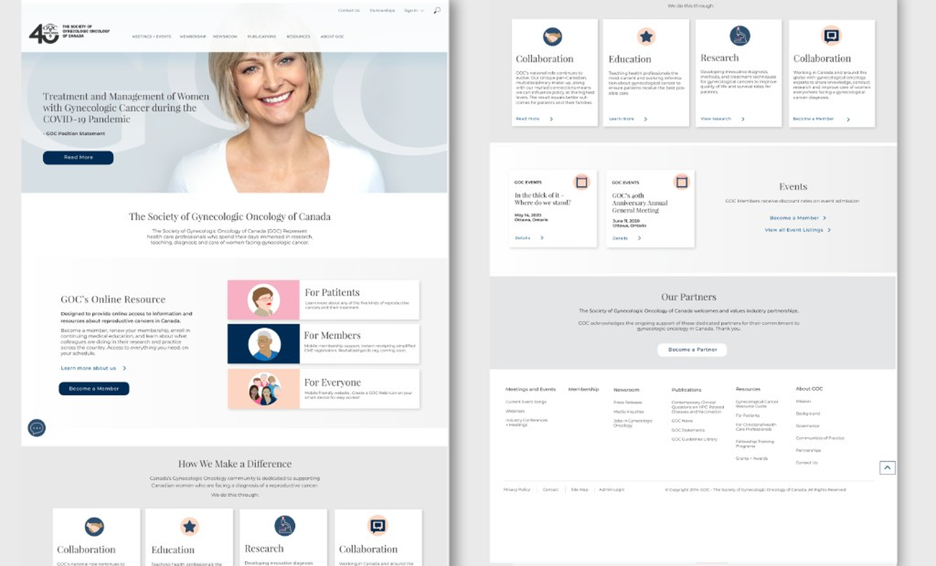
Task: Click the 'Our Partners' heading text
Action: [688, 297]
